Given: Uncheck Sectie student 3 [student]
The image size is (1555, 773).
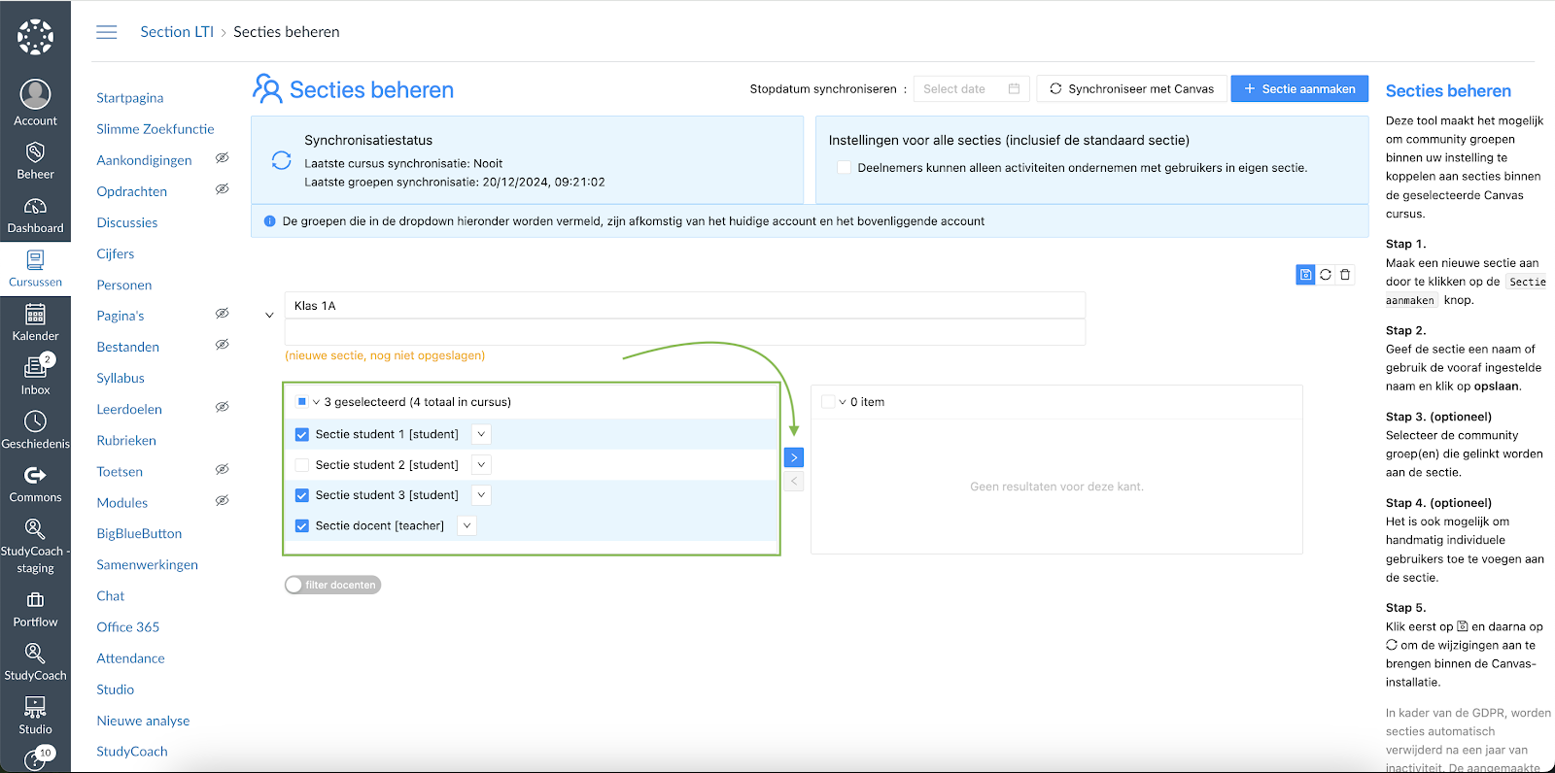Looking at the screenshot, I should (x=302, y=495).
